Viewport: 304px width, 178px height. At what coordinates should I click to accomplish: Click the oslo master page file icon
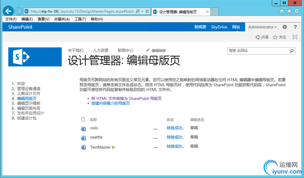click(x=83, y=128)
